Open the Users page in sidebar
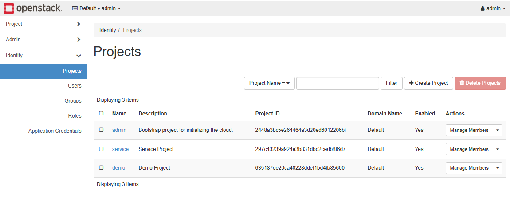The image size is (510, 199). [75, 86]
